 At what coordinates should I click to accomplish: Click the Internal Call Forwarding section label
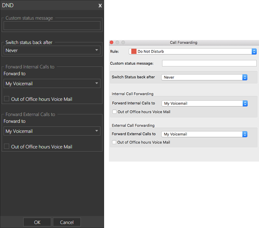coord(133,94)
